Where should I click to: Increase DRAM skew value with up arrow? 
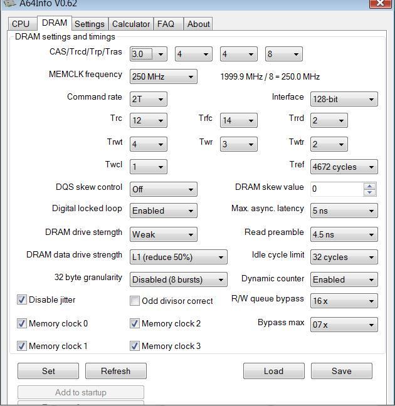(x=369, y=186)
